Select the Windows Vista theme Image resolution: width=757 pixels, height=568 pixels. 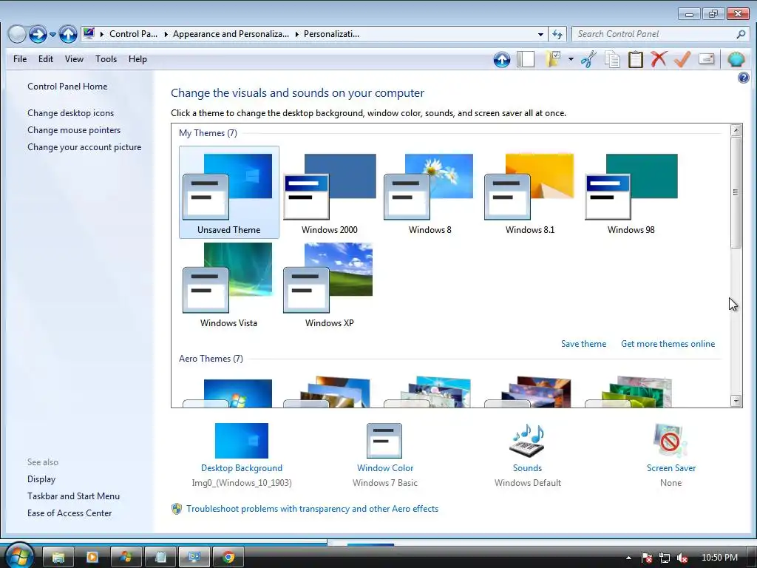click(229, 285)
